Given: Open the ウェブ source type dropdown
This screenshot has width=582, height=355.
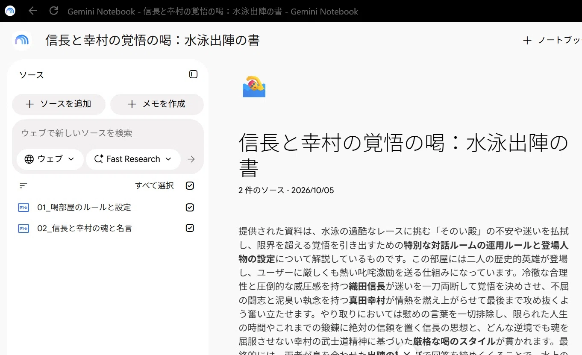Looking at the screenshot, I should 50,159.
